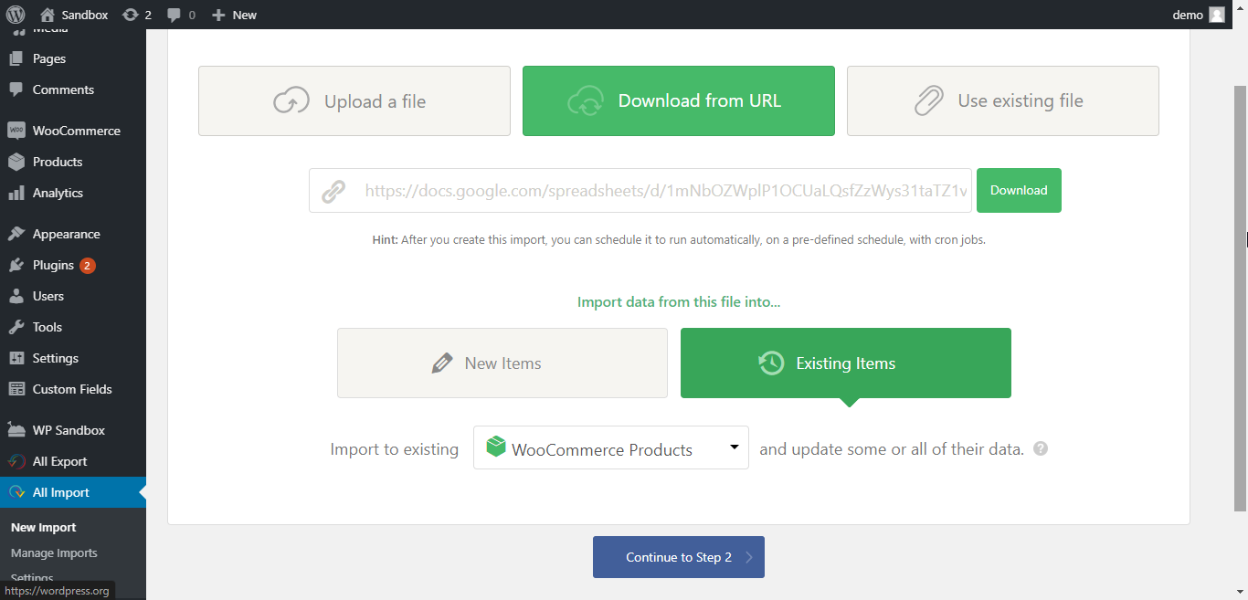Click the All Export icon
The height and width of the screenshot is (600, 1248).
[x=16, y=461]
